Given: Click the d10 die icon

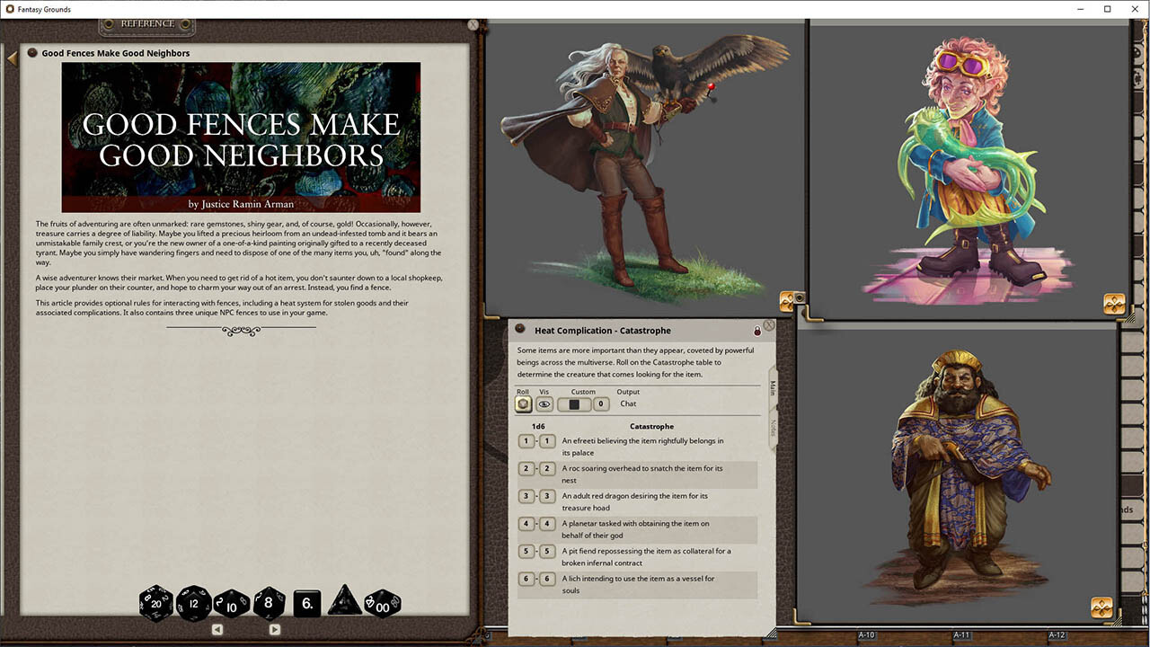Looking at the screenshot, I should (231, 603).
